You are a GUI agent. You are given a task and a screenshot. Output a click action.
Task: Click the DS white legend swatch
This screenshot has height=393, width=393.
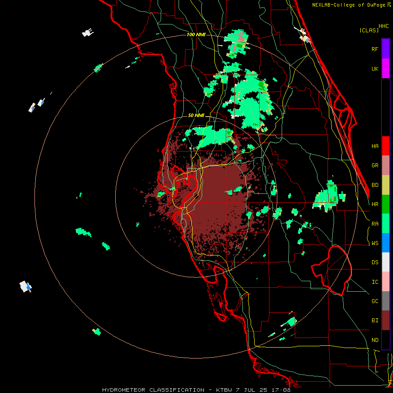point(386,262)
